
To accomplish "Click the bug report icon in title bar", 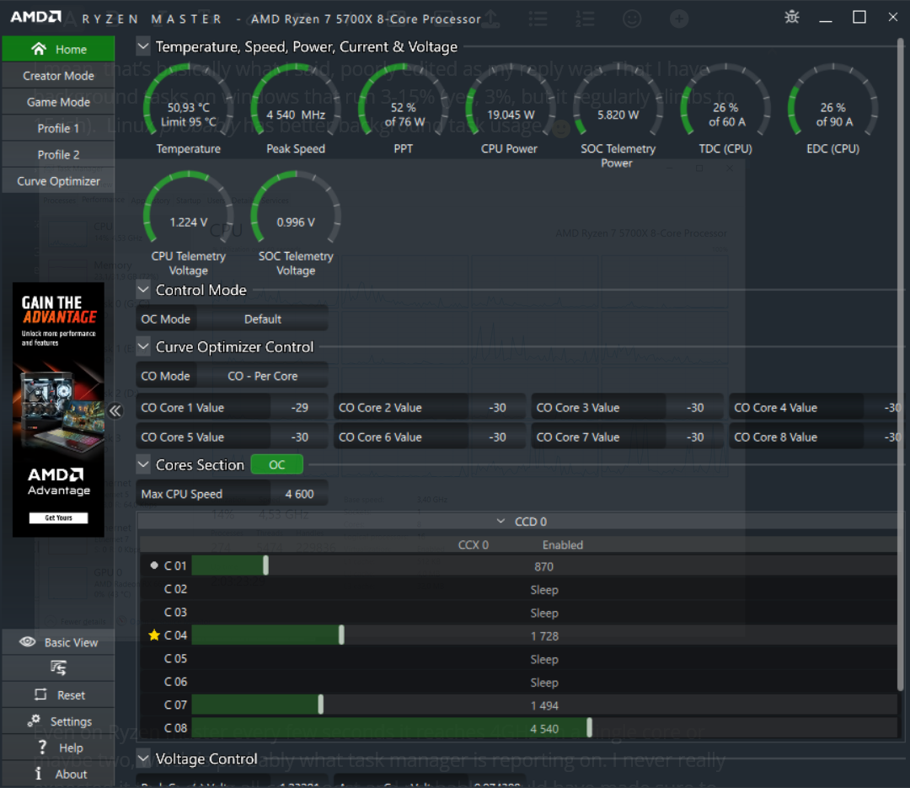I will [792, 17].
